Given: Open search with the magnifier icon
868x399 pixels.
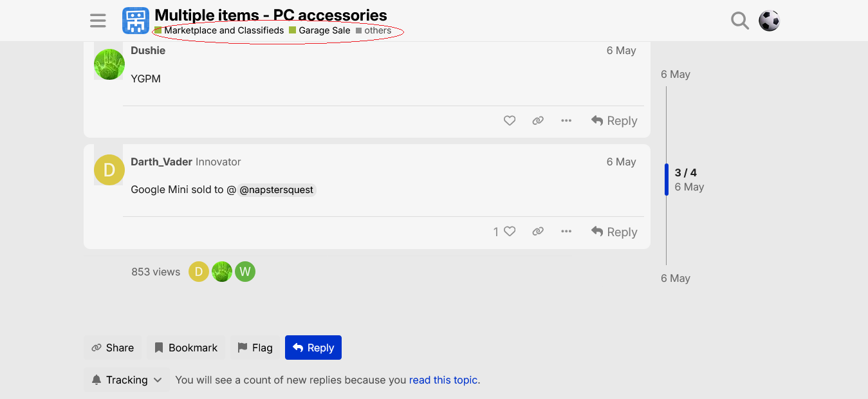Looking at the screenshot, I should [740, 21].
